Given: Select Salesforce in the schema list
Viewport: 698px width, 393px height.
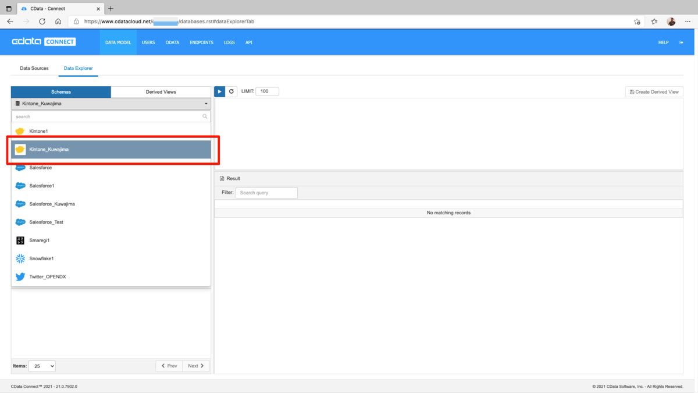Looking at the screenshot, I should (x=111, y=168).
